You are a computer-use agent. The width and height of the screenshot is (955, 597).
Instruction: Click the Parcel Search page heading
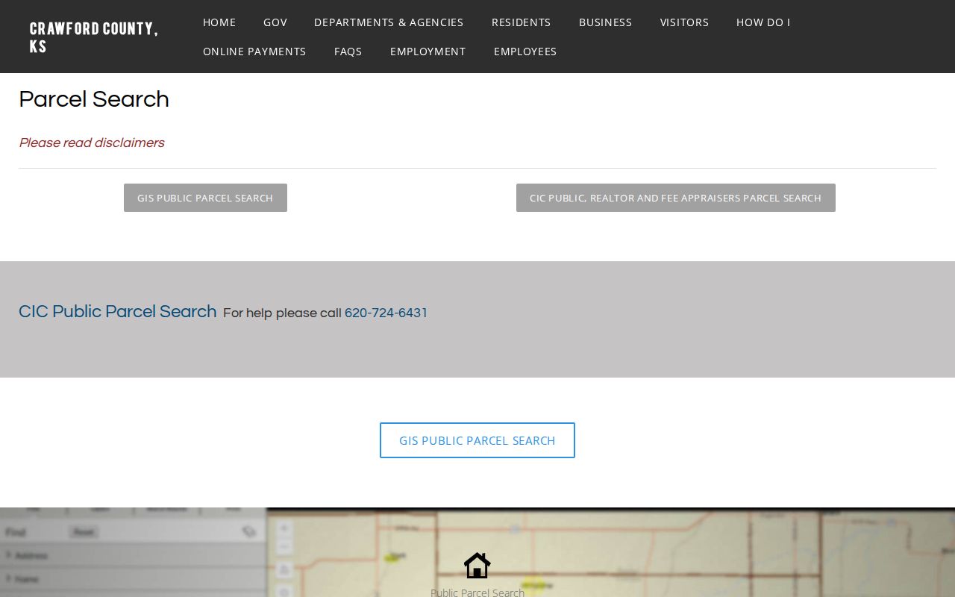(x=94, y=99)
